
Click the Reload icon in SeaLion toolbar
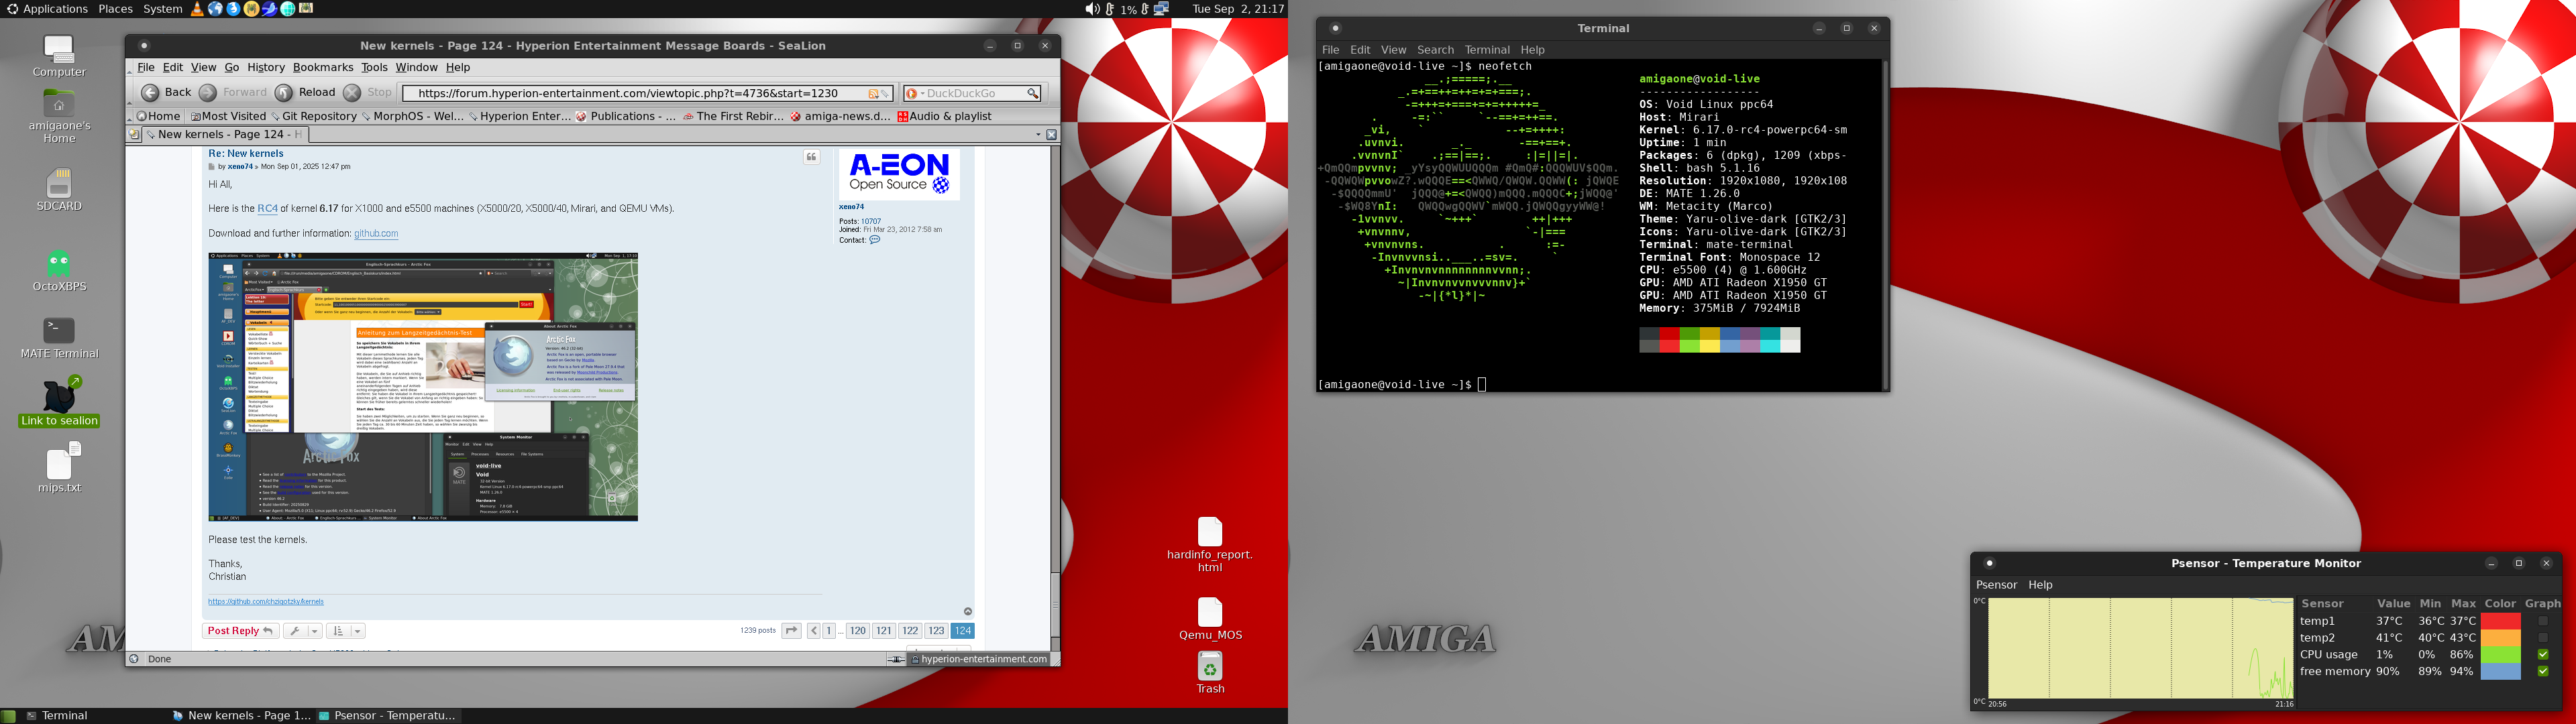click(x=284, y=93)
